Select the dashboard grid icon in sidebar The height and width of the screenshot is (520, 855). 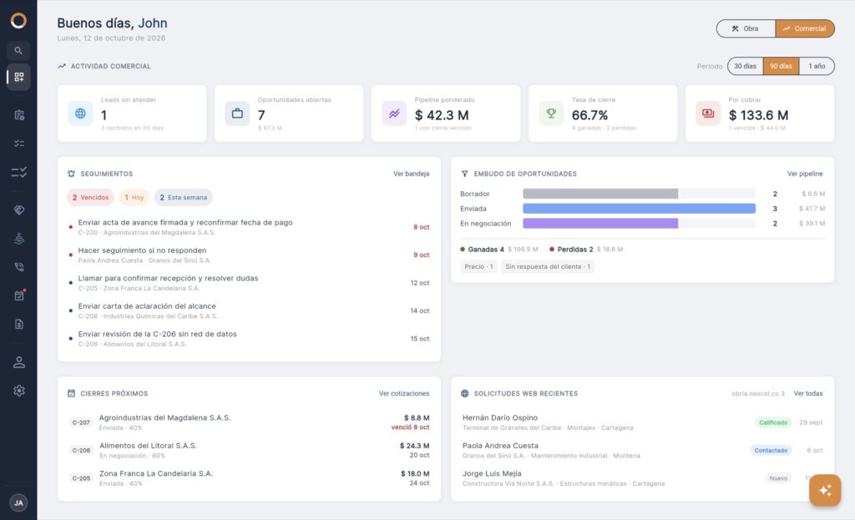[19, 77]
